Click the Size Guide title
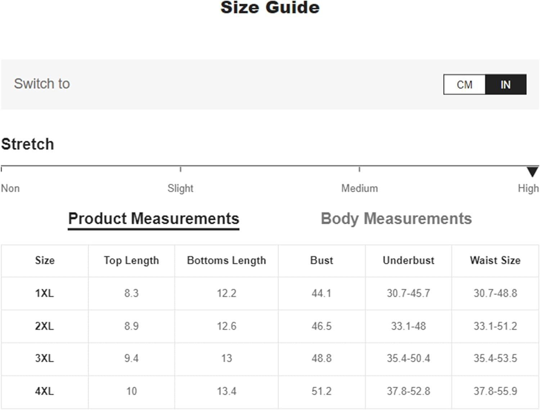This screenshot has height=410, width=540. tap(270, 8)
